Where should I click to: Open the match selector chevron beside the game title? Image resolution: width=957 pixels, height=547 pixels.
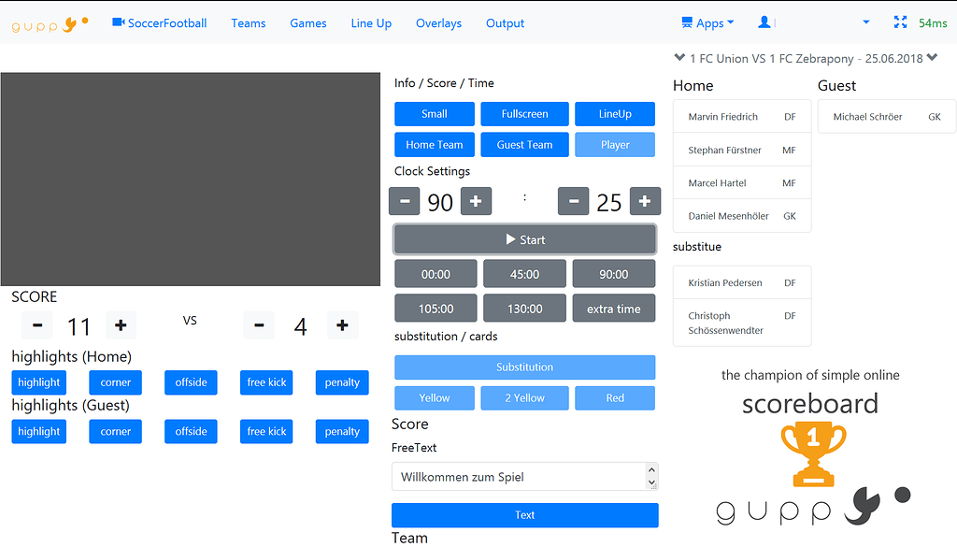point(679,57)
